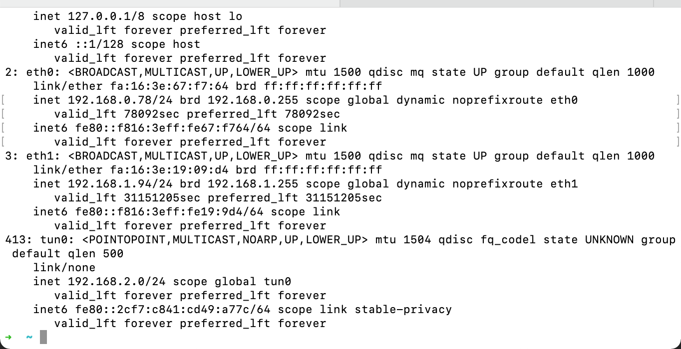
Task: Click the "link/none" text
Action: coord(64,268)
